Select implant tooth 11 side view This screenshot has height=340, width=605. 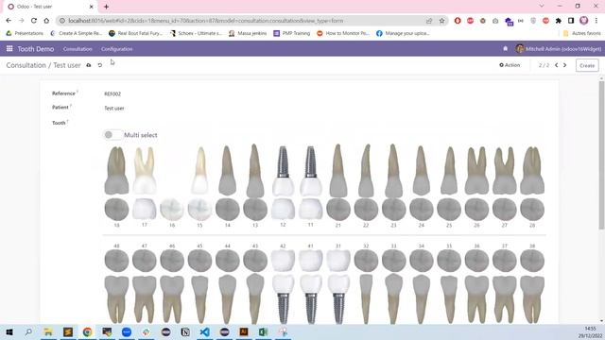click(x=311, y=170)
